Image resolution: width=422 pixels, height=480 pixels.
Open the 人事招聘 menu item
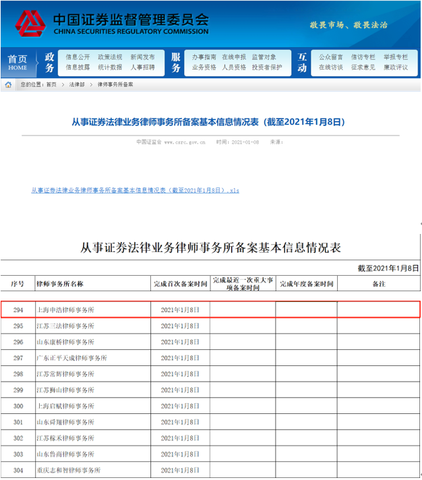143,67
